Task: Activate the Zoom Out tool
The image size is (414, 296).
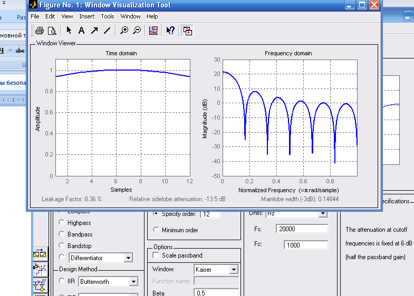Action: click(137, 31)
